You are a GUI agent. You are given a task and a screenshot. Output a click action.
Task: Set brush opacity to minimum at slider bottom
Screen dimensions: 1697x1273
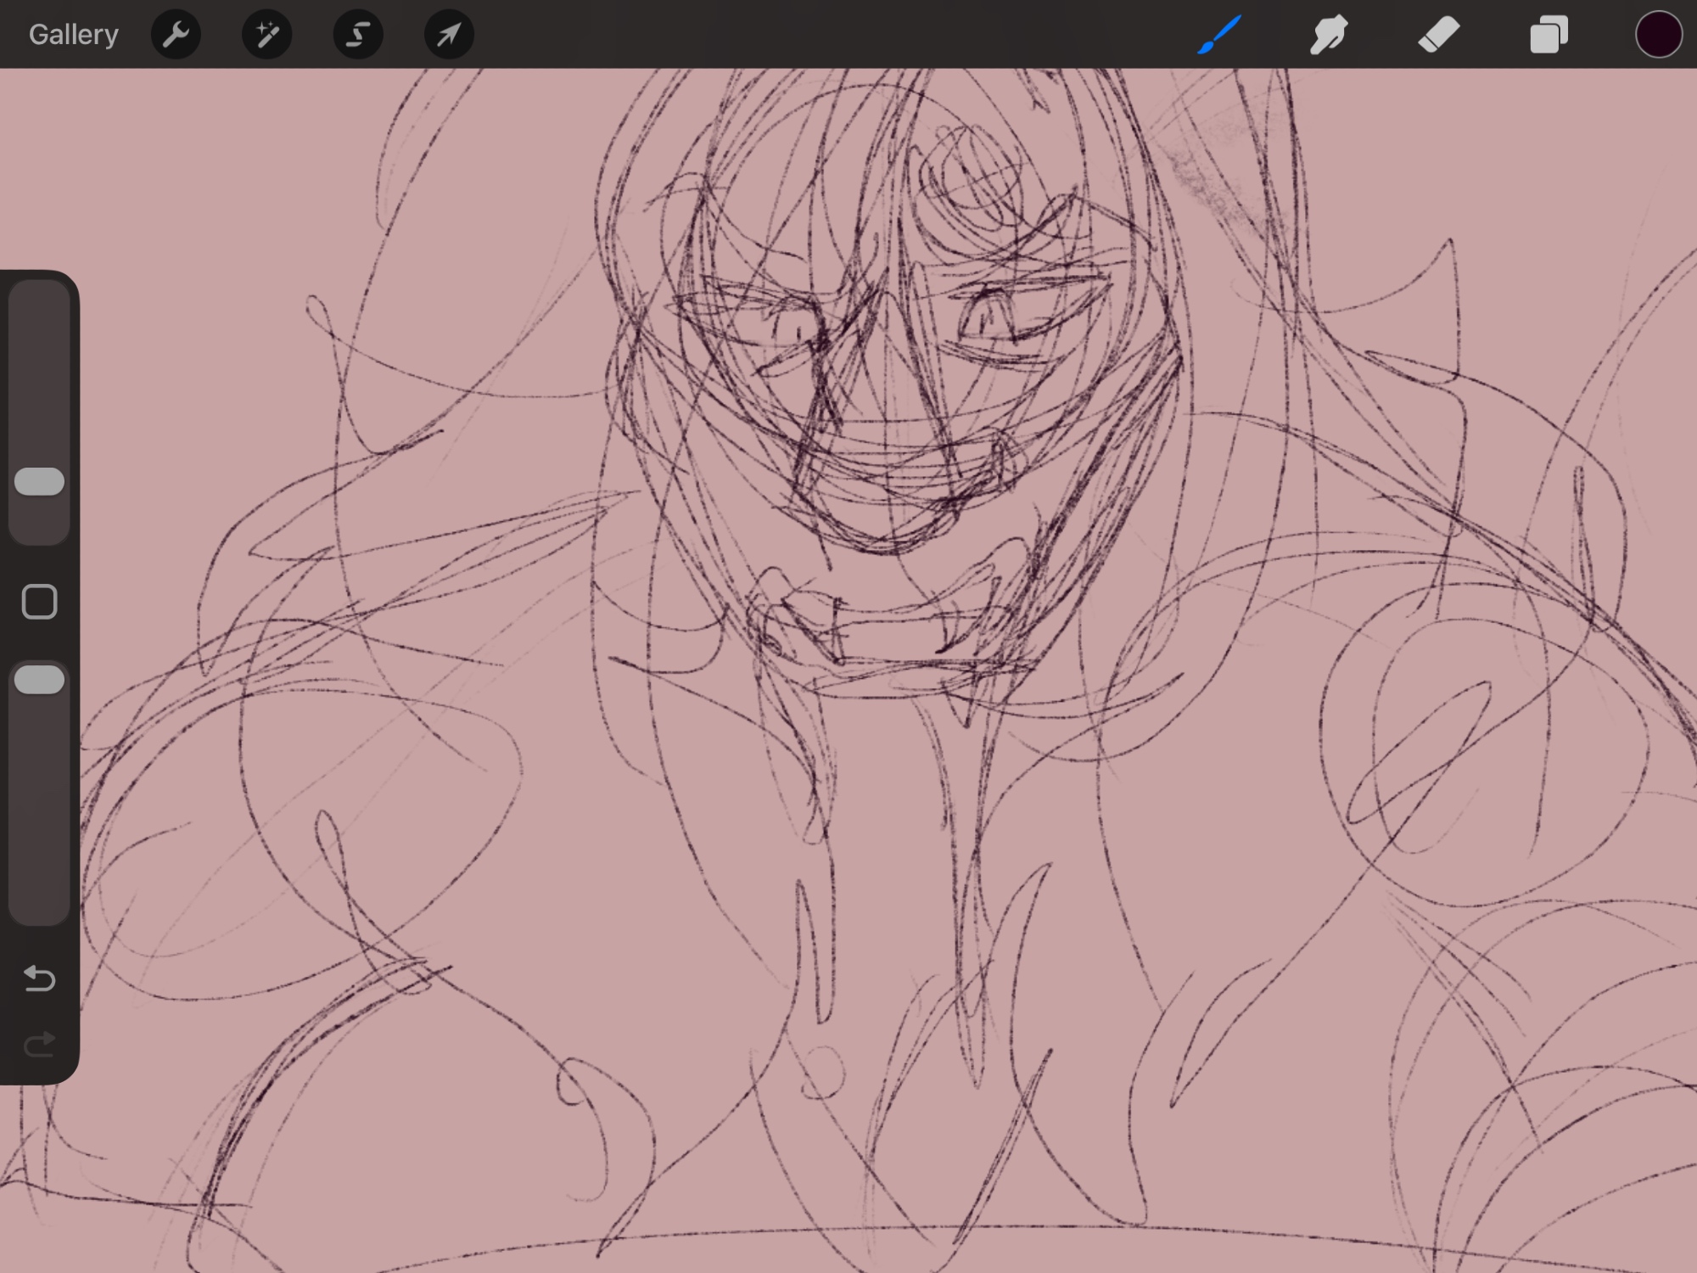coord(40,912)
